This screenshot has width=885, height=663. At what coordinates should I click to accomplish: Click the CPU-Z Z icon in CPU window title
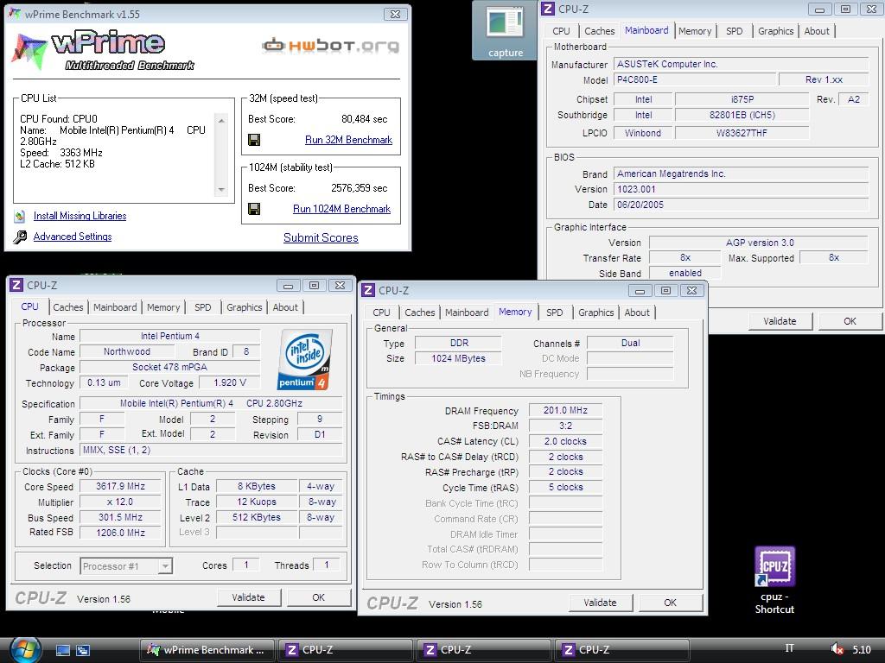16,285
